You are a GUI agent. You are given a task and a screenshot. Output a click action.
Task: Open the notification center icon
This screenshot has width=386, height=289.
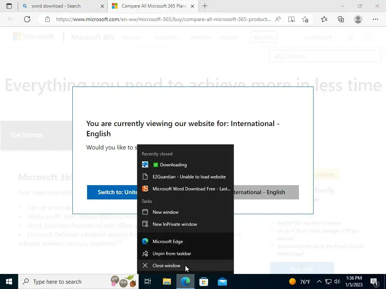(x=374, y=281)
